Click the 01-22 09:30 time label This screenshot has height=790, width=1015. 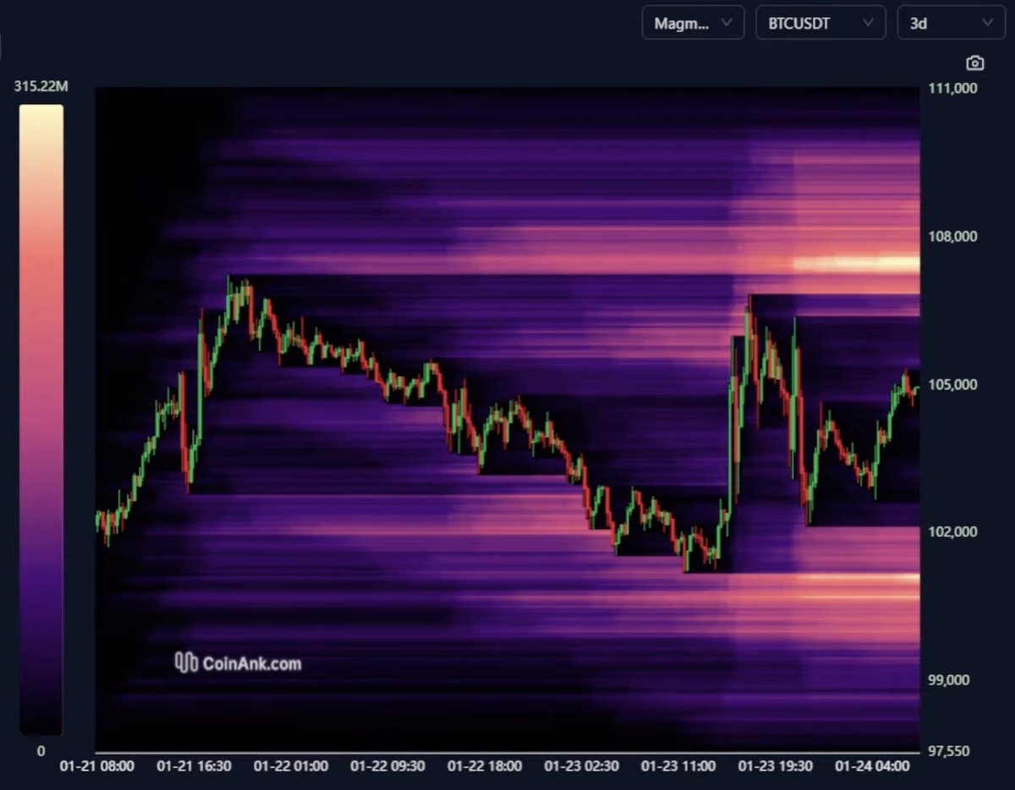click(x=387, y=766)
